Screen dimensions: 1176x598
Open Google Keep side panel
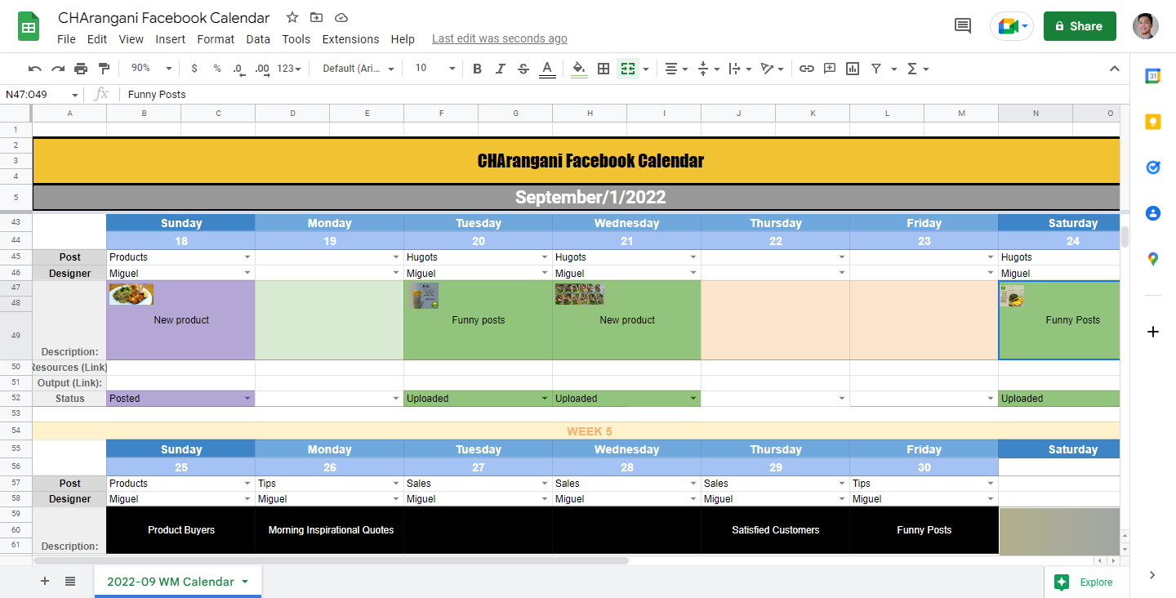click(1153, 122)
